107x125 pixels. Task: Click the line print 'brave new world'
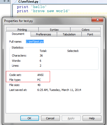[43, 11]
